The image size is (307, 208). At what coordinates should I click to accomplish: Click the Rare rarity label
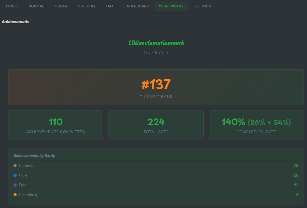tap(23, 175)
